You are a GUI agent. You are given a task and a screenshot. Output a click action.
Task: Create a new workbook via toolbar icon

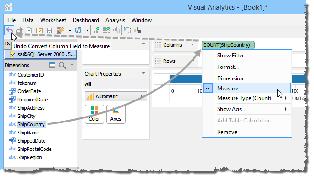(x=29, y=30)
